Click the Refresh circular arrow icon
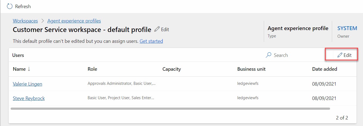This screenshot has width=363, height=126. 10,6
